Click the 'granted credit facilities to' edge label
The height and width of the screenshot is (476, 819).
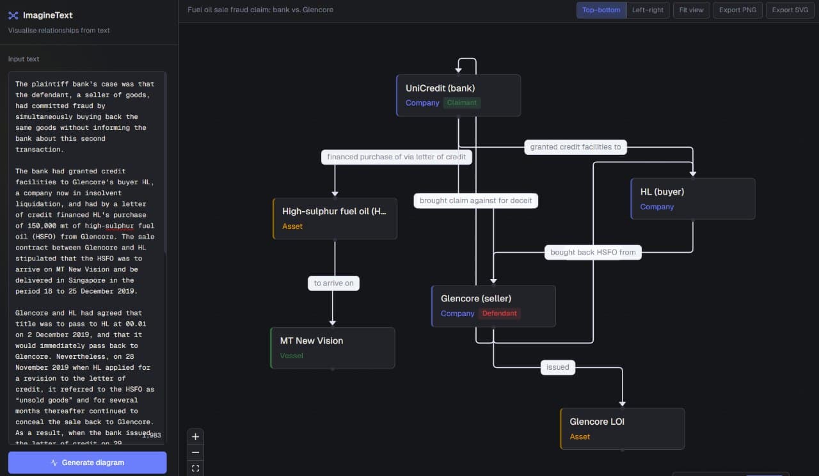[576, 147]
